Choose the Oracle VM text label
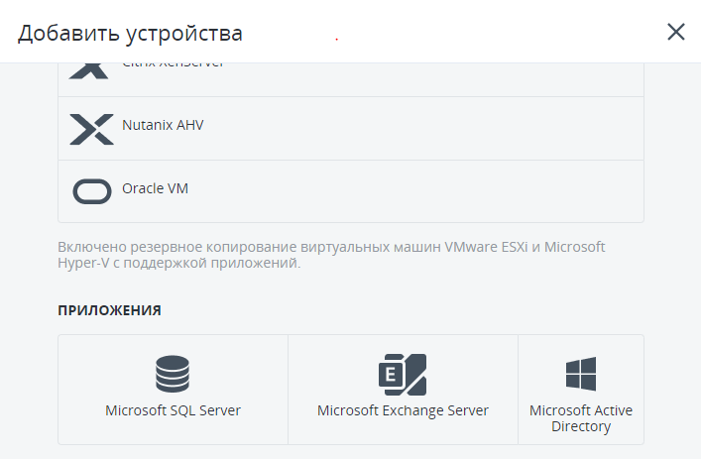701x459 pixels. pyautogui.click(x=155, y=188)
